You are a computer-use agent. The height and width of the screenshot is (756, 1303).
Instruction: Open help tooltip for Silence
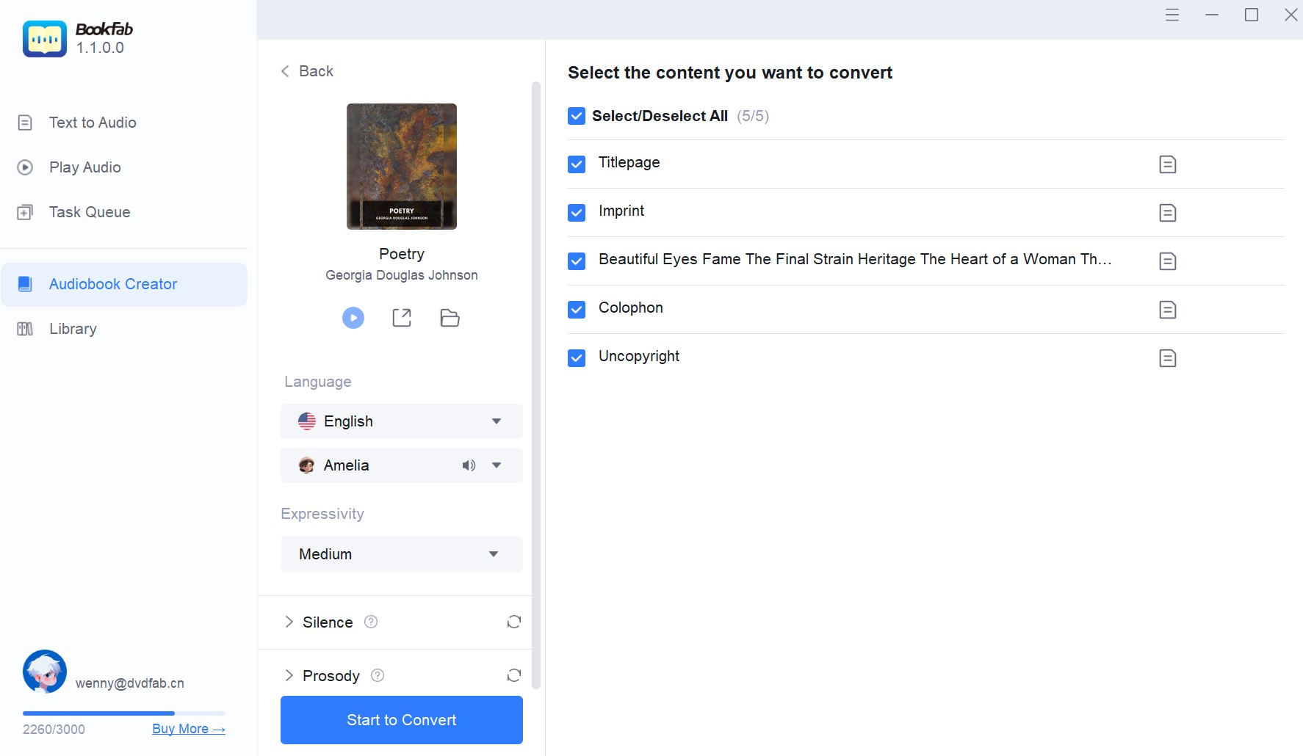tap(371, 622)
